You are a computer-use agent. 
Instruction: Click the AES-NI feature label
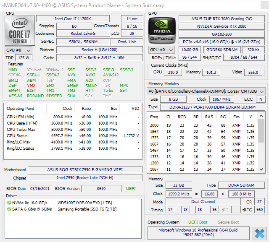(15, 96)
